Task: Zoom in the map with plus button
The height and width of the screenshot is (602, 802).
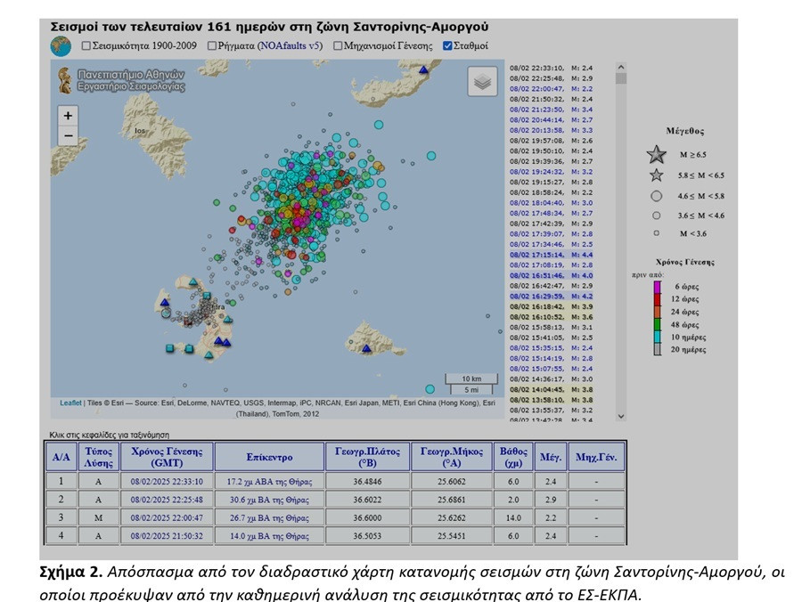Action: 68,116
